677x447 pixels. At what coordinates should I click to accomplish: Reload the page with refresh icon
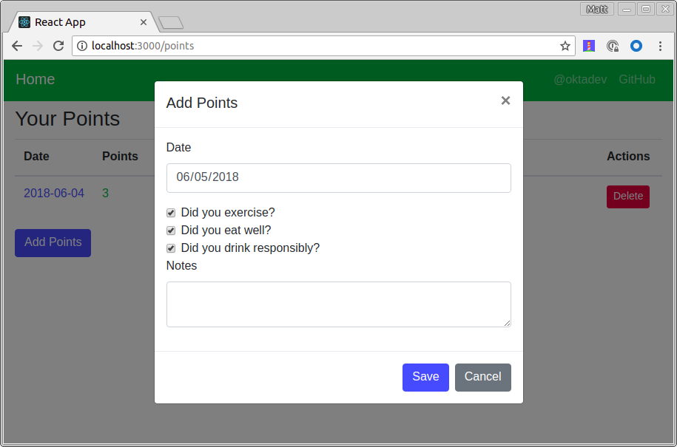coord(58,46)
